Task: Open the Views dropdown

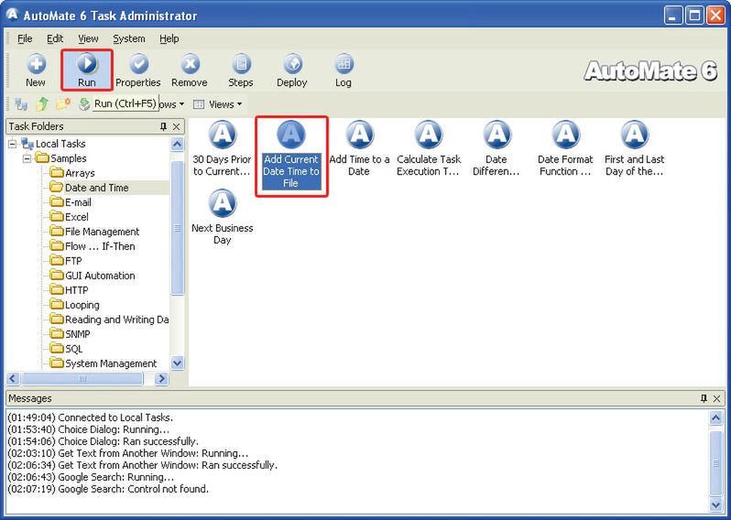Action: coord(218,104)
